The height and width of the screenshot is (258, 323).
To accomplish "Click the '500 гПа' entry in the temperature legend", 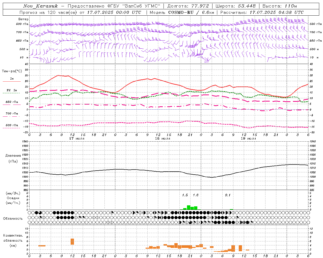I will (12, 125).
